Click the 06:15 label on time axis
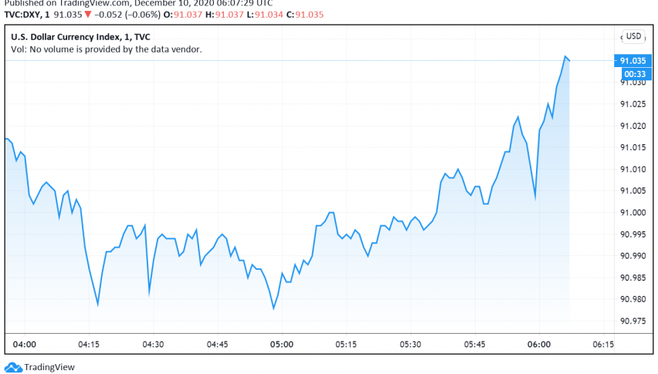Image resolution: width=658 pixels, height=374 pixels. (x=603, y=344)
